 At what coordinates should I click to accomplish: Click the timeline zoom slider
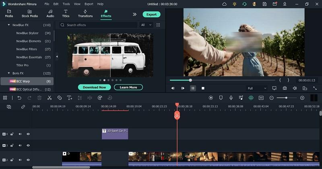pyautogui.click(x=286, y=98)
